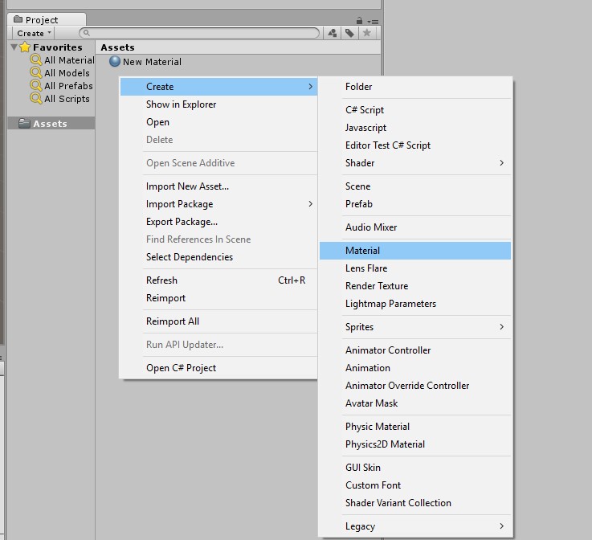Select All Models favorite search
The height and width of the screenshot is (540, 592).
60,73
